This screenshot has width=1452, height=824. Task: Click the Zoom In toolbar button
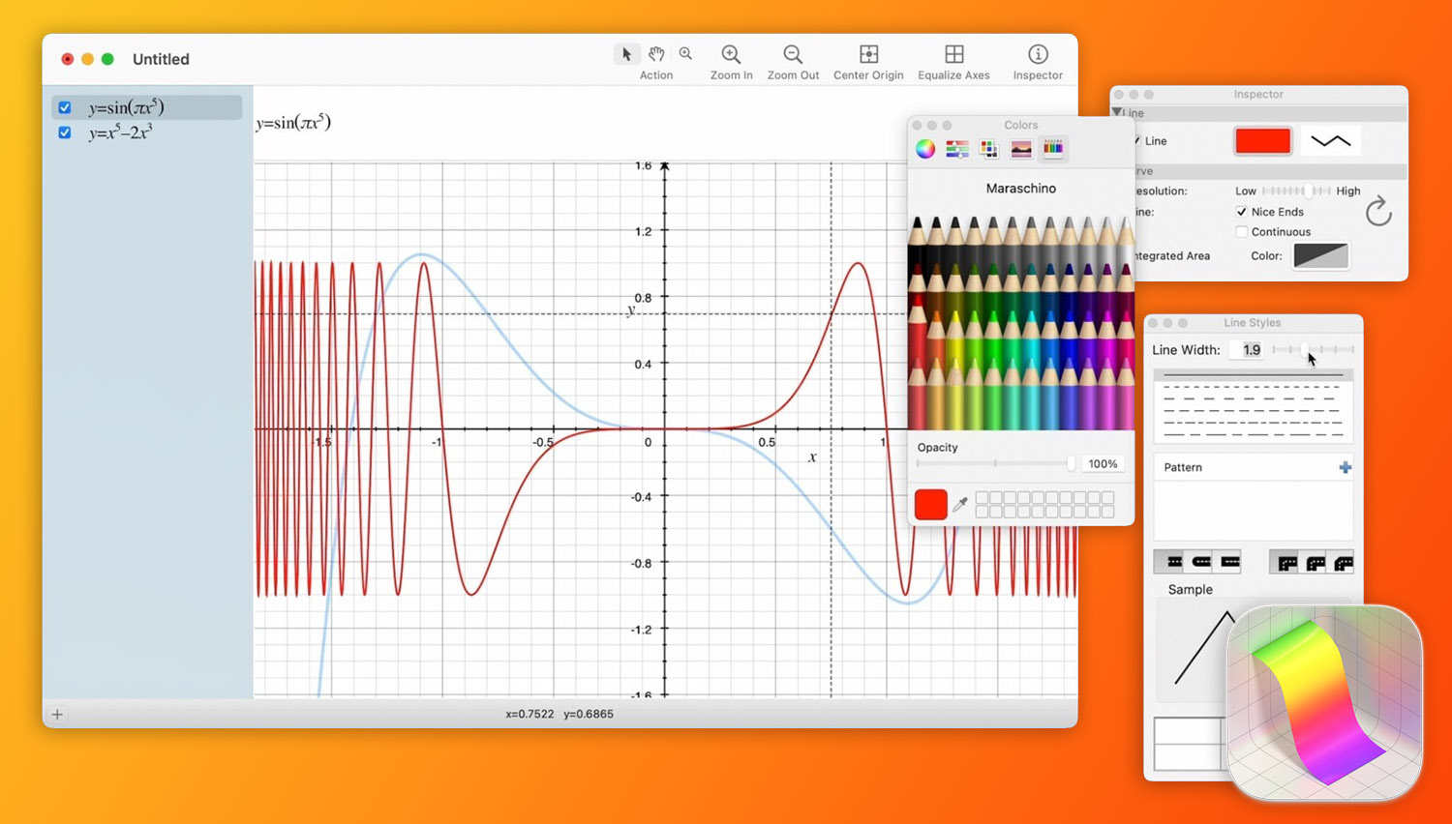(x=731, y=55)
